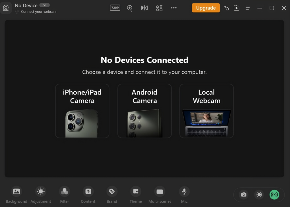Open the No Device dropdown chevron
Screen dimensions: 290x207
44,5
